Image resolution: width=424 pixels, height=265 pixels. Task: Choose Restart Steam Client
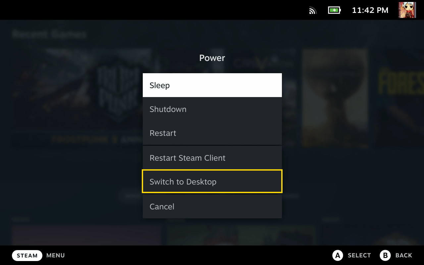tap(212, 158)
